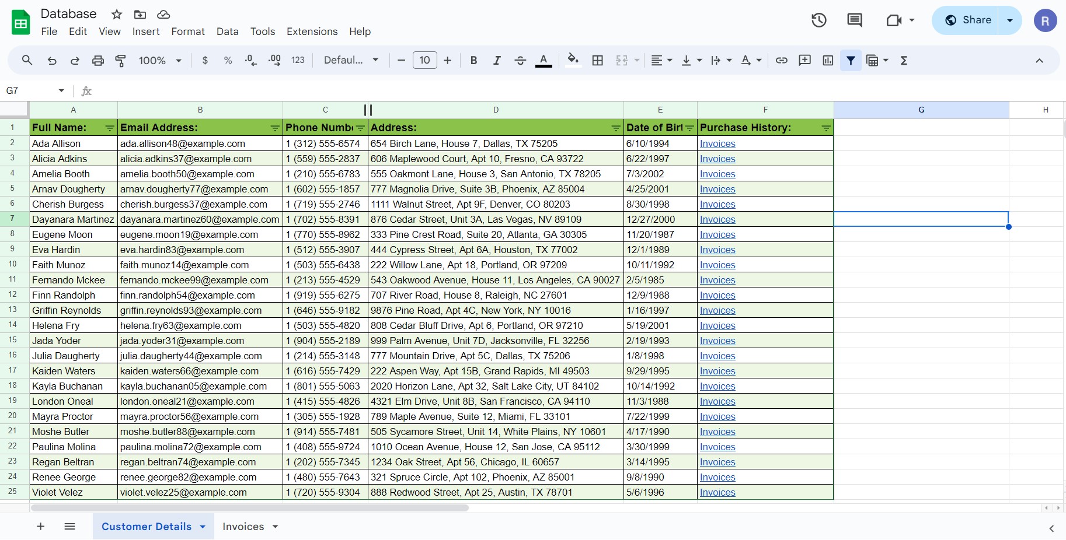This screenshot has width=1066, height=540.
Task: Select column G header
Action: tap(921, 110)
